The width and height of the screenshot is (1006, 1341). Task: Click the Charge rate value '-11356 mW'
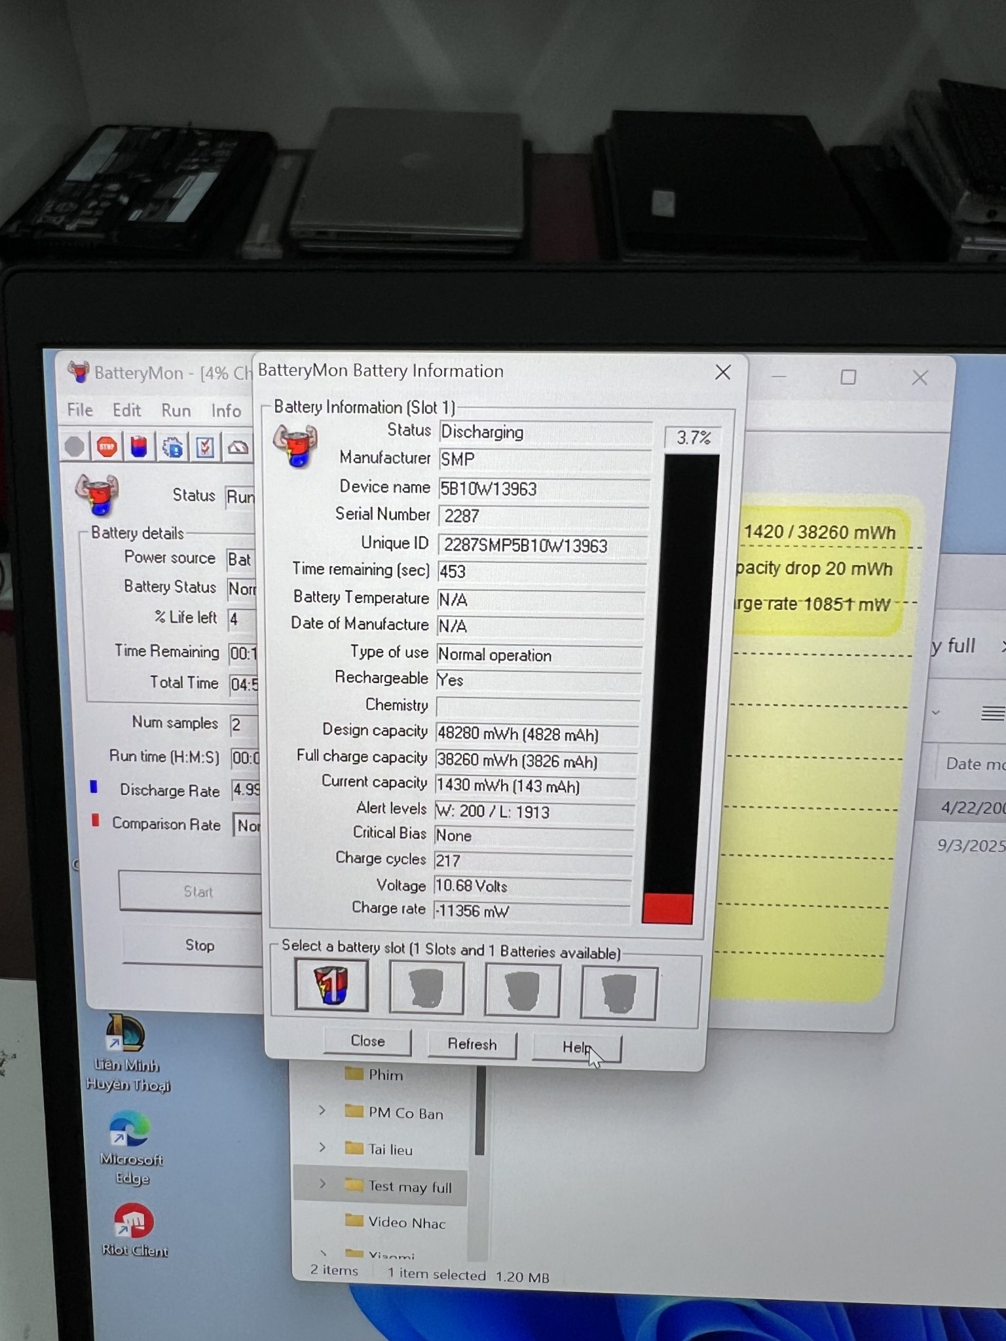click(532, 911)
